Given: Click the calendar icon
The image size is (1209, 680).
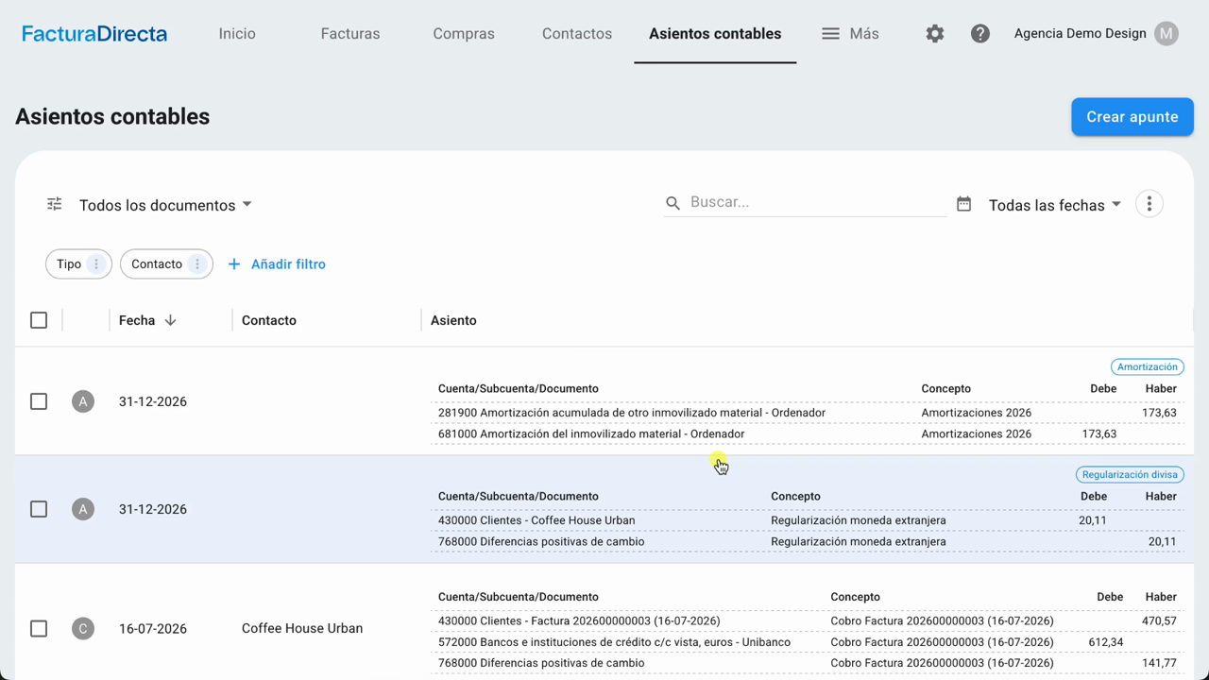Looking at the screenshot, I should 963,204.
